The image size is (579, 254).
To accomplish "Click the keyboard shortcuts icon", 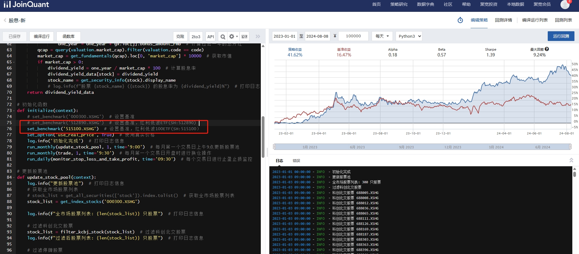I will (244, 36).
